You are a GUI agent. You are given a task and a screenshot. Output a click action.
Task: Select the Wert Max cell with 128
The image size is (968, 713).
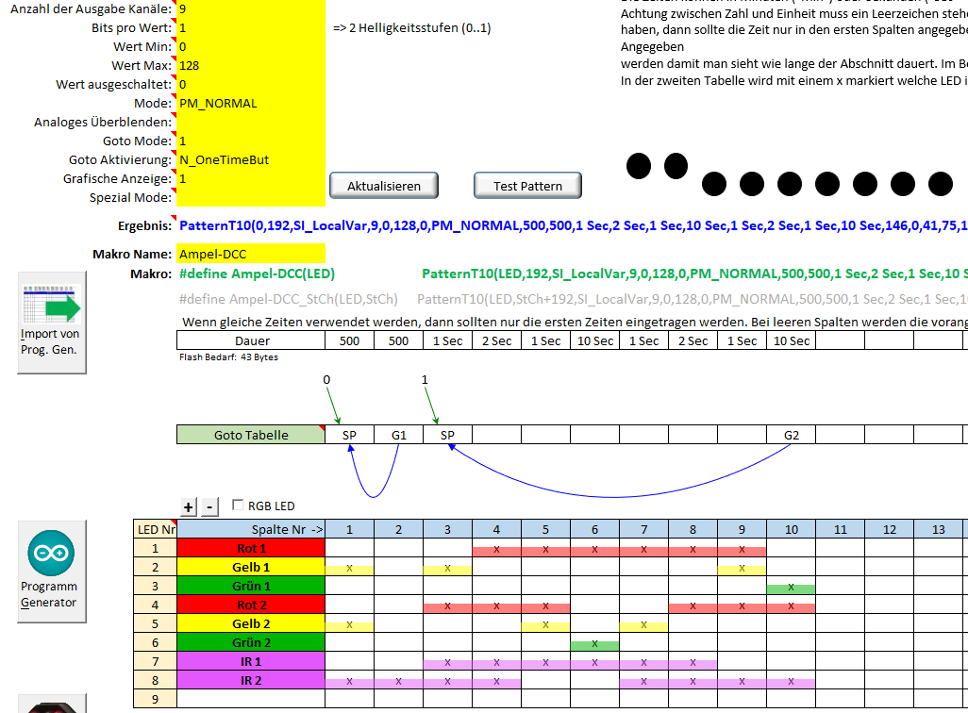(250, 65)
